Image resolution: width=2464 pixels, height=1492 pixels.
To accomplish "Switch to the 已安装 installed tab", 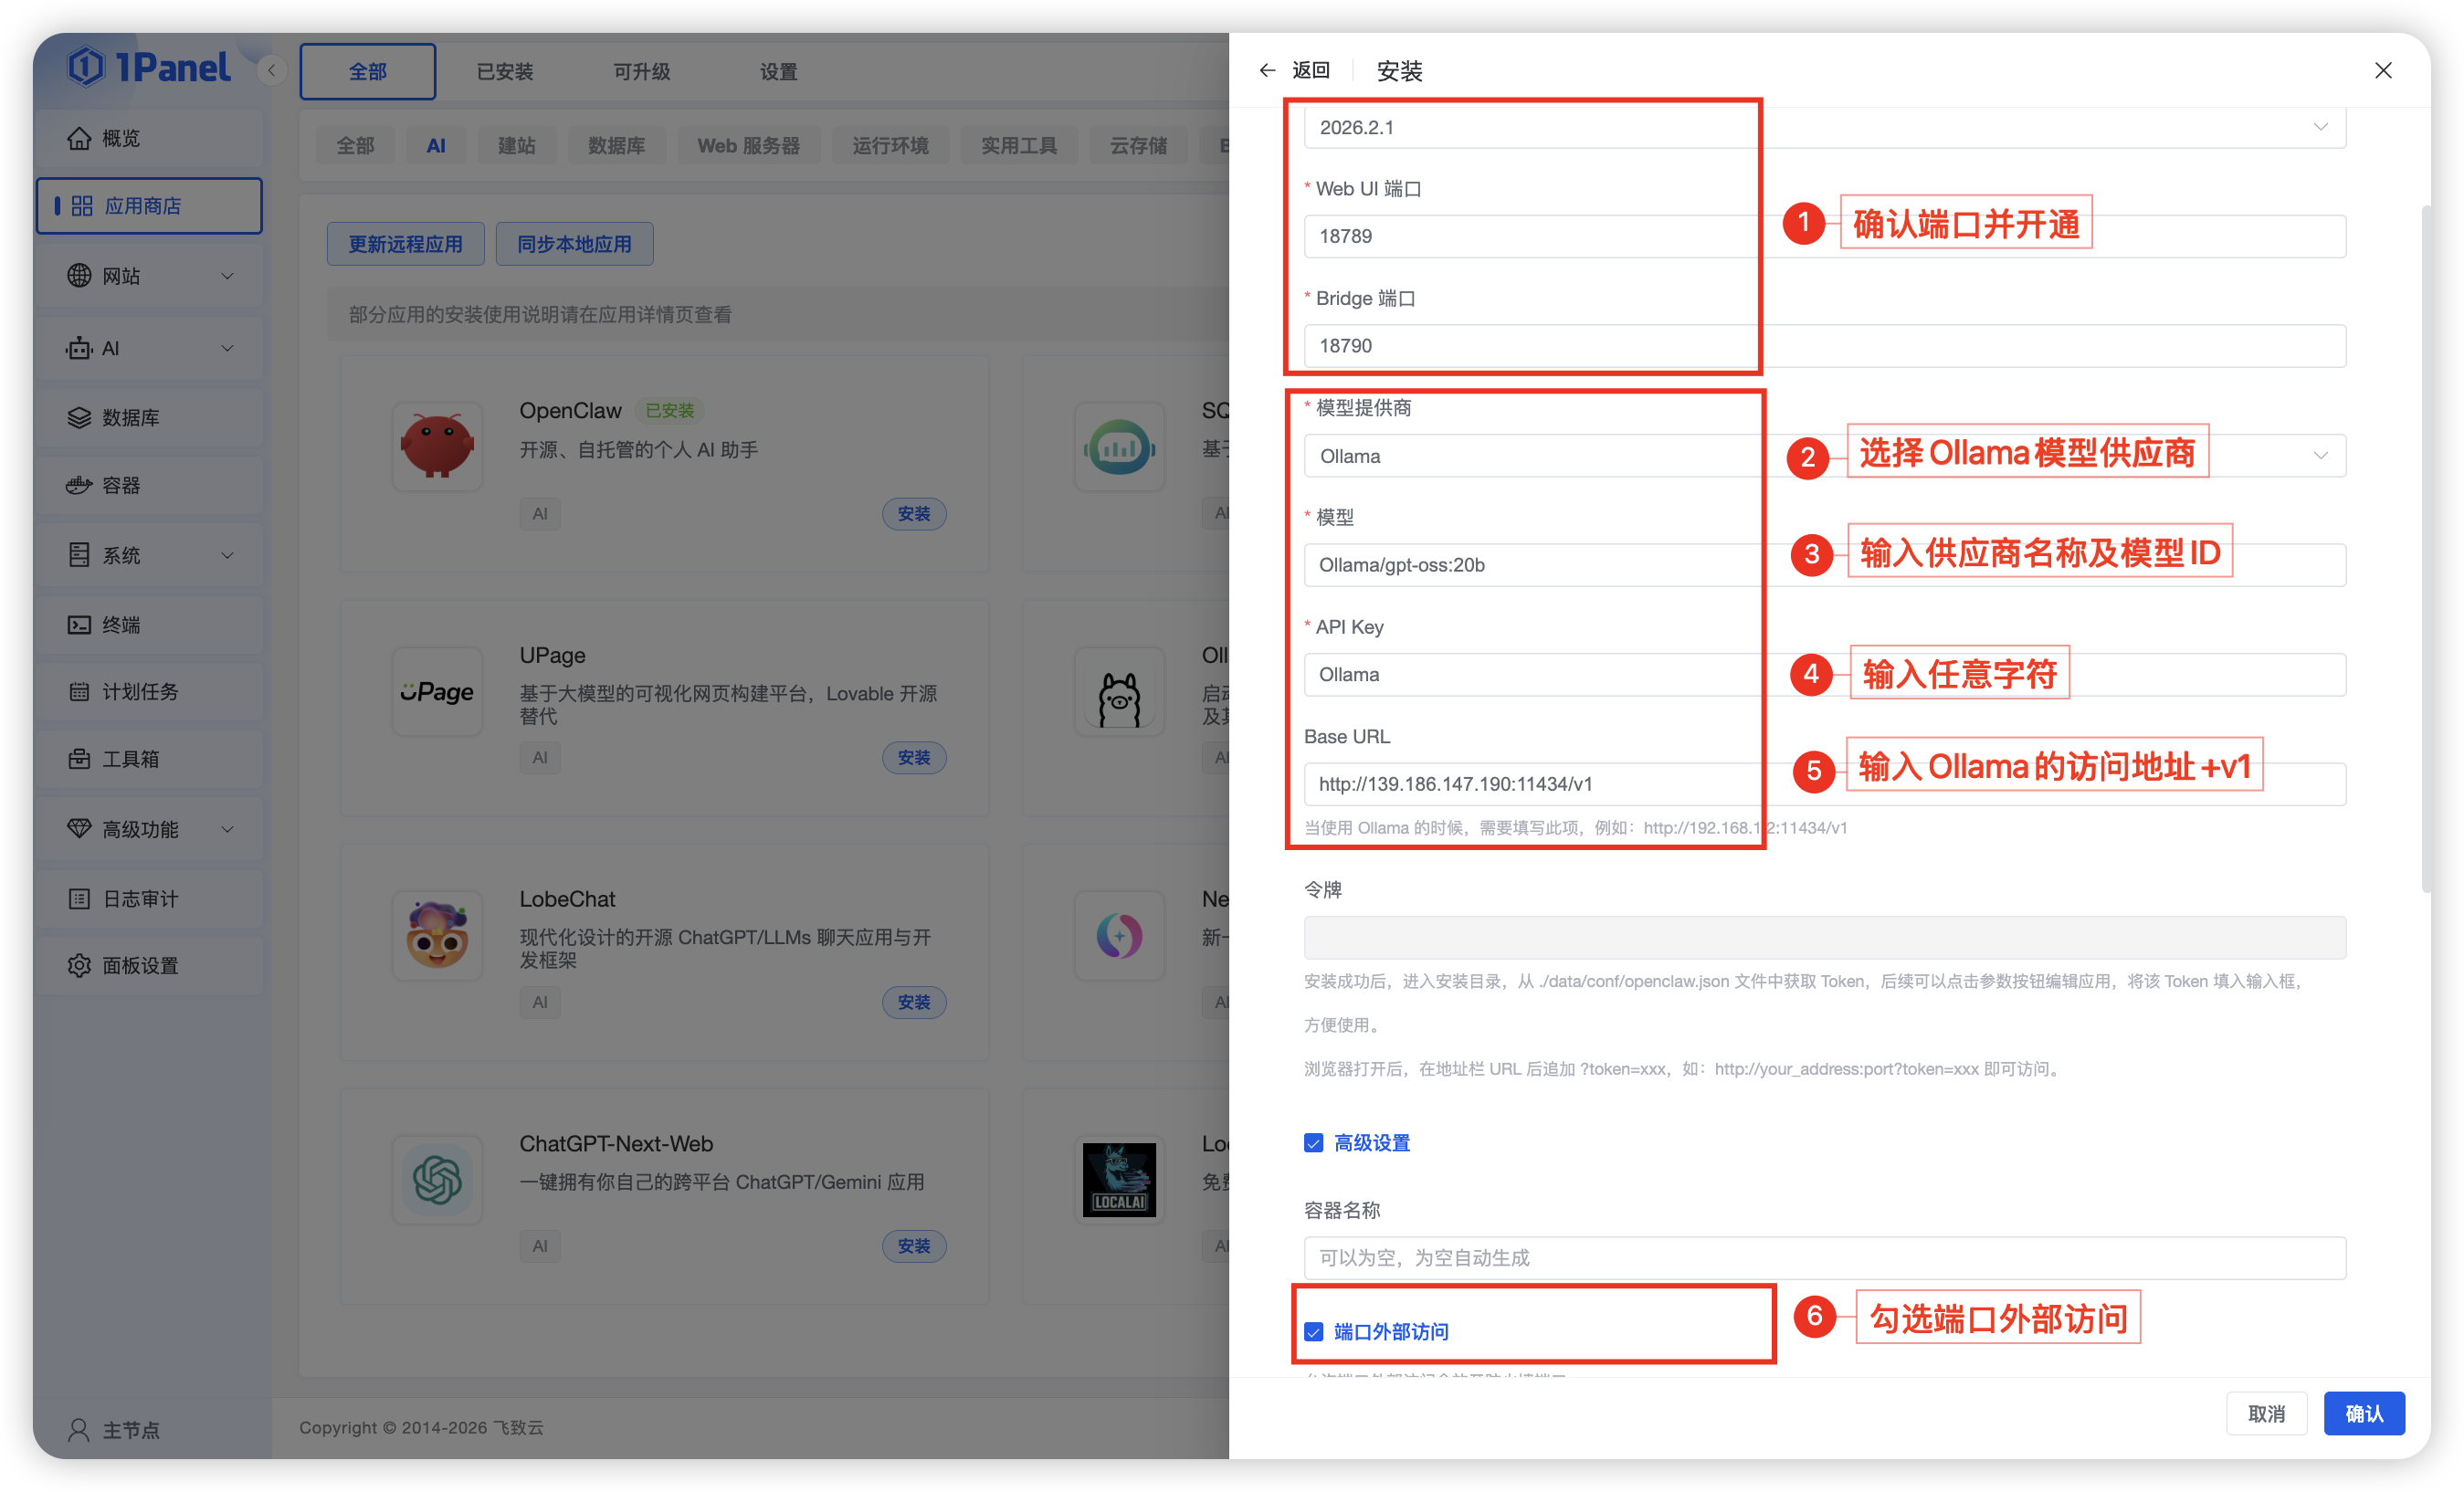I will coord(504,71).
